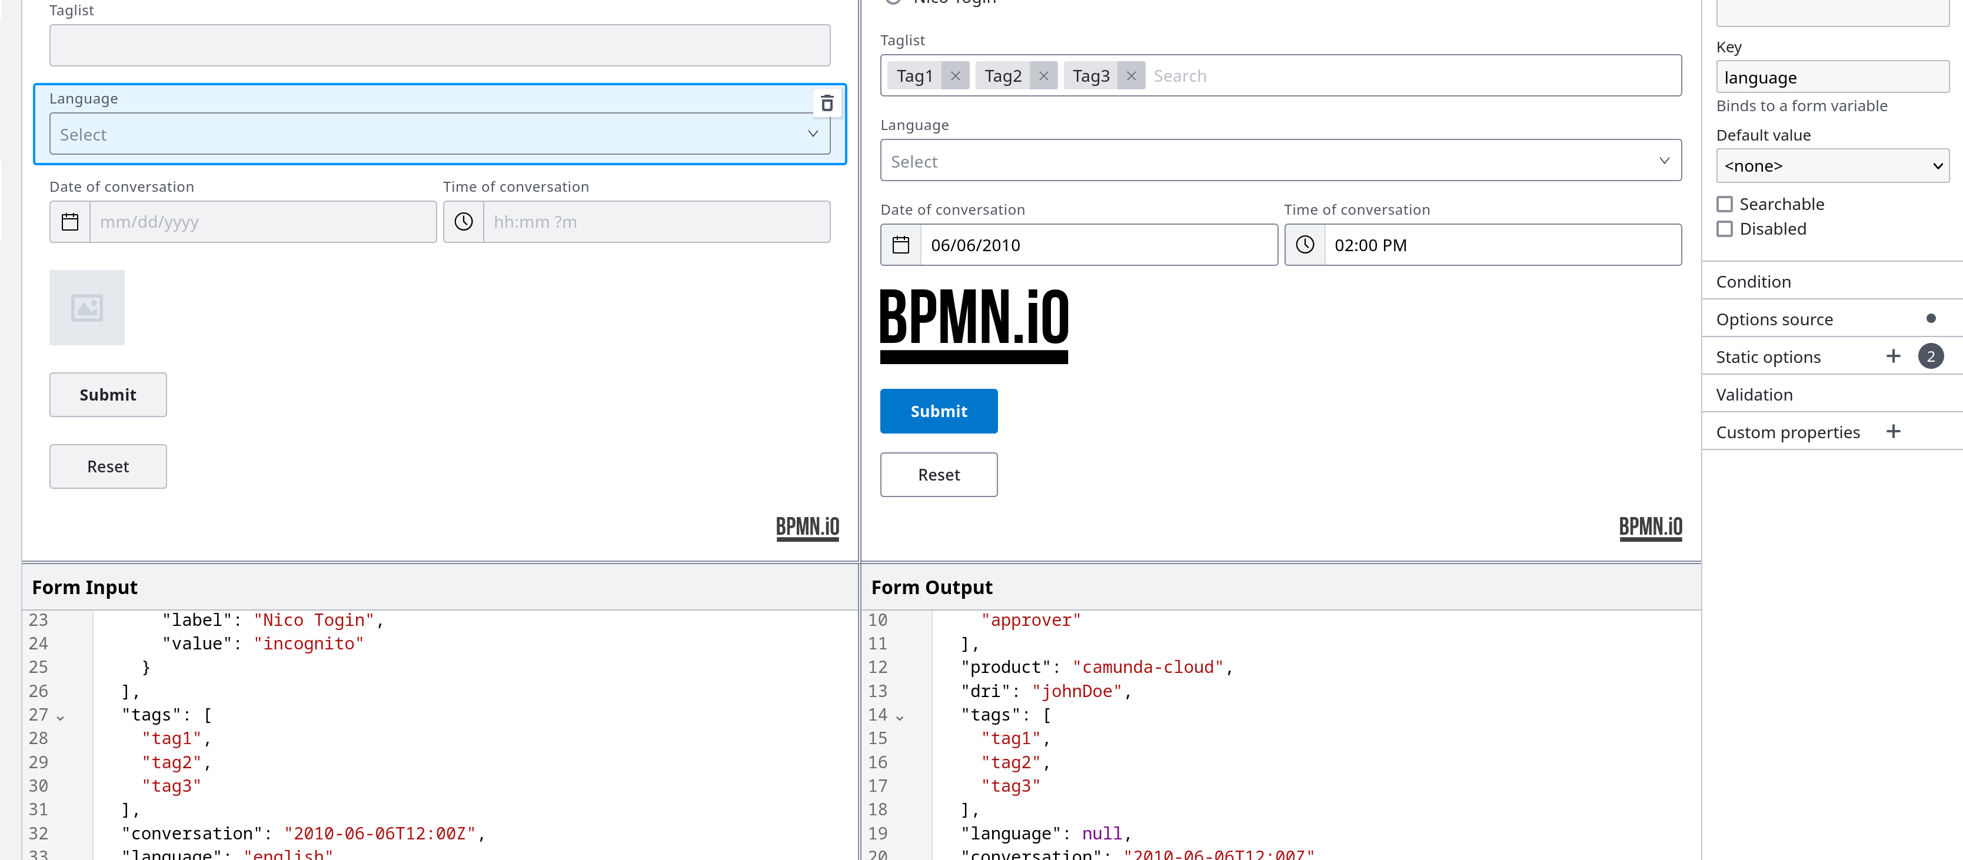Open the Language Select dropdown in rendered form
Screen dimensions: 1963x860
[1281, 160]
